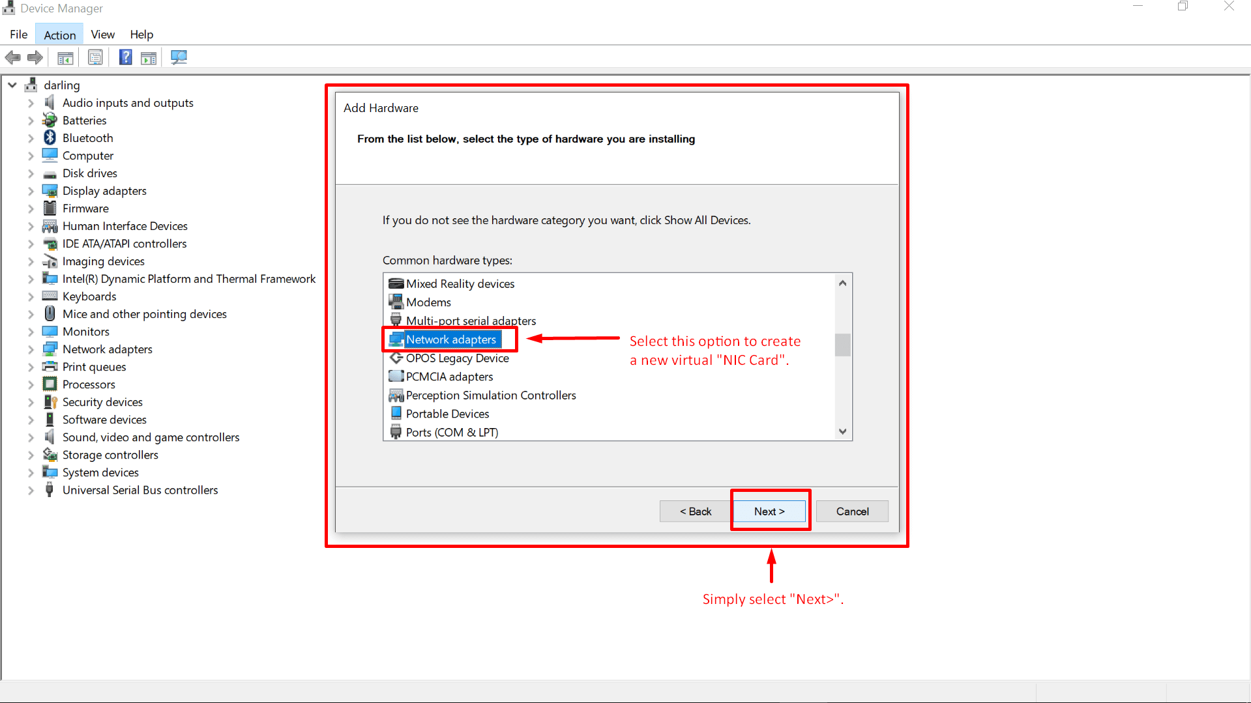
Task: Select Portable Devices in list
Action: coord(447,414)
